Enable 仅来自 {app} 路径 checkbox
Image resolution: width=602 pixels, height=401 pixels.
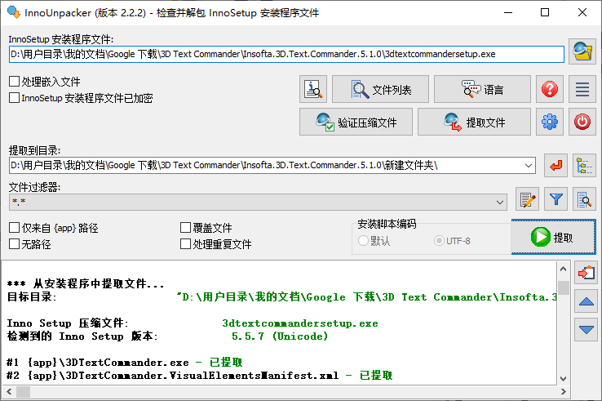tap(14, 228)
